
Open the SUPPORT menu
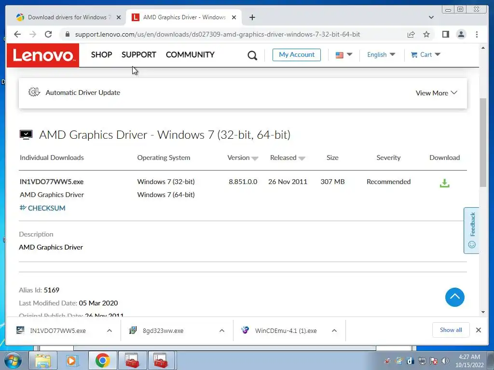(x=138, y=55)
